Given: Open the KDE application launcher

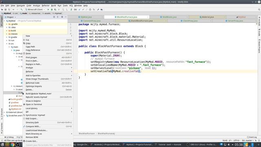Looking at the screenshot, I should click(x=2, y=145).
